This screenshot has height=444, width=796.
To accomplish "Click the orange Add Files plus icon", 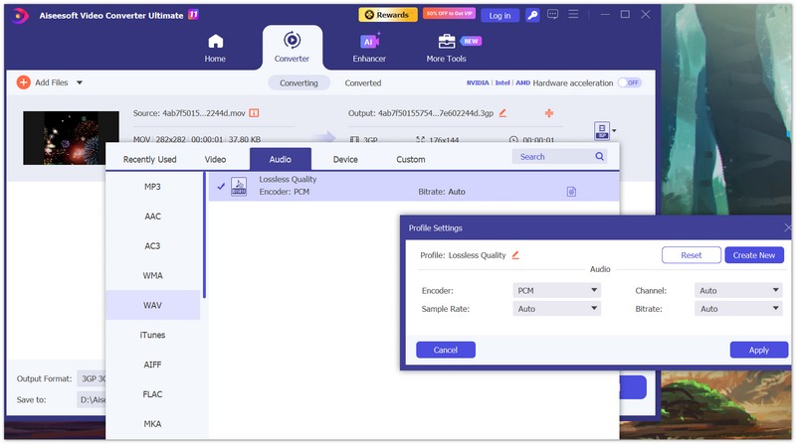I will 23,82.
